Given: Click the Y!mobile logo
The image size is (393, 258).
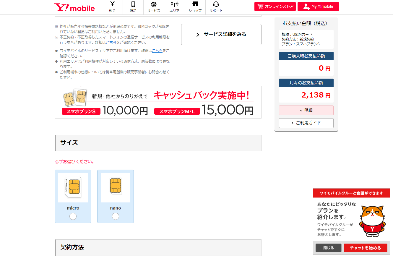Looking at the screenshot, I should pos(74,7).
